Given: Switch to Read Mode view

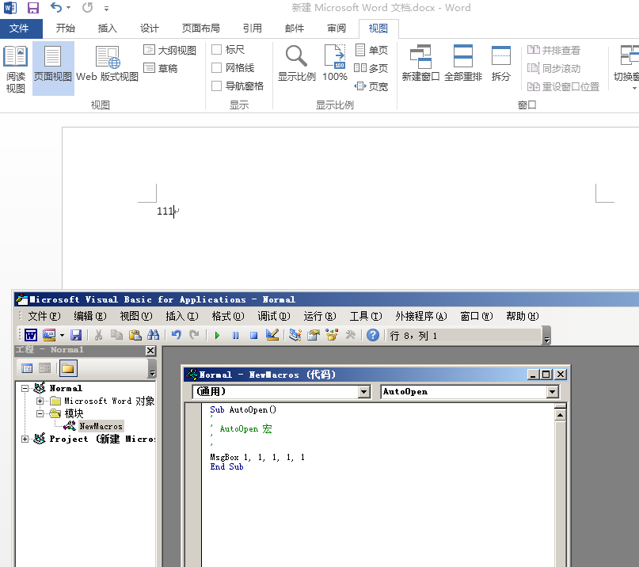Looking at the screenshot, I should pos(16,68).
